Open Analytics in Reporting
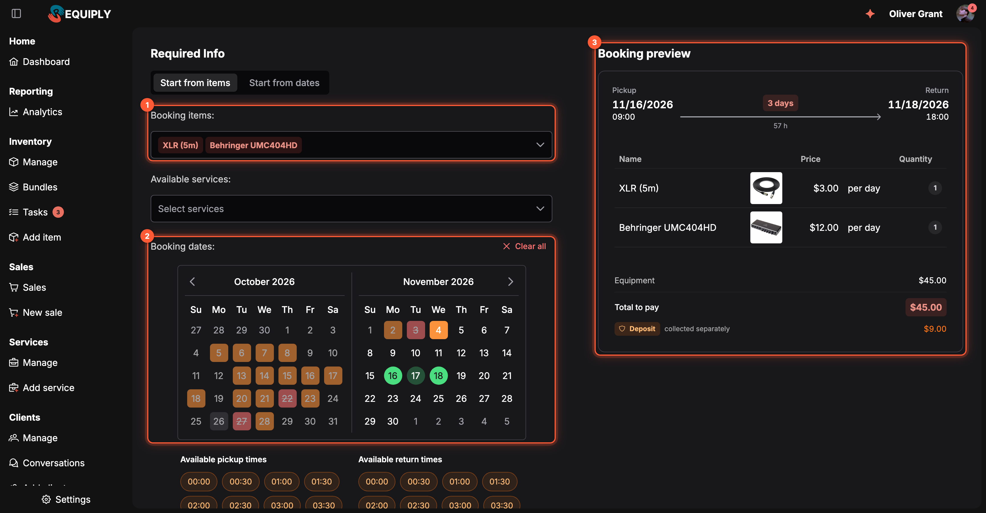The width and height of the screenshot is (986, 513). click(x=36, y=112)
